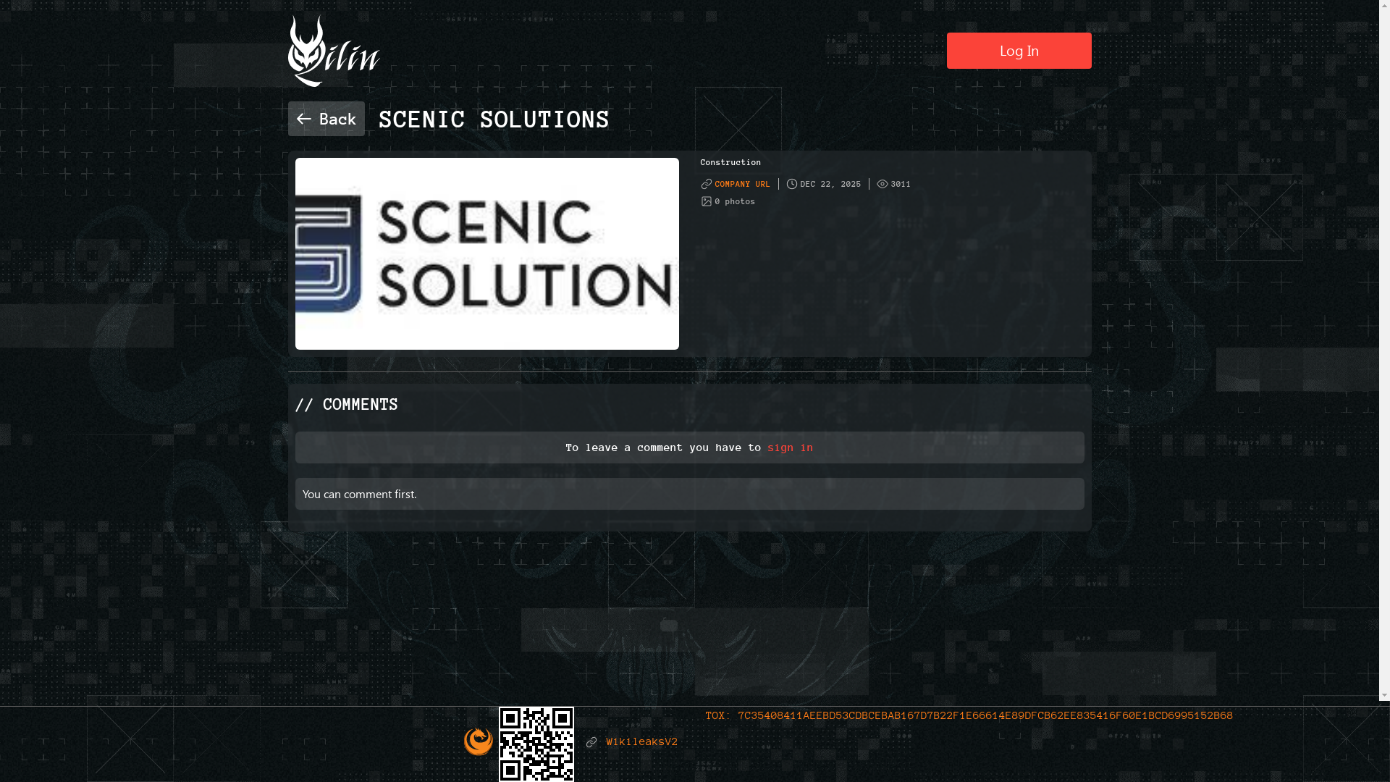Click the eye views icon
This screenshot has height=782, width=1390.
tap(882, 184)
